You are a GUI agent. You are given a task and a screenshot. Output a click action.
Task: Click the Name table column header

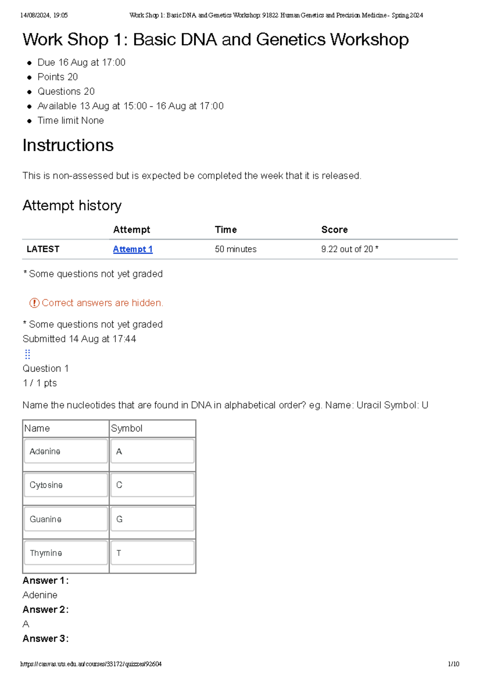[37, 428]
